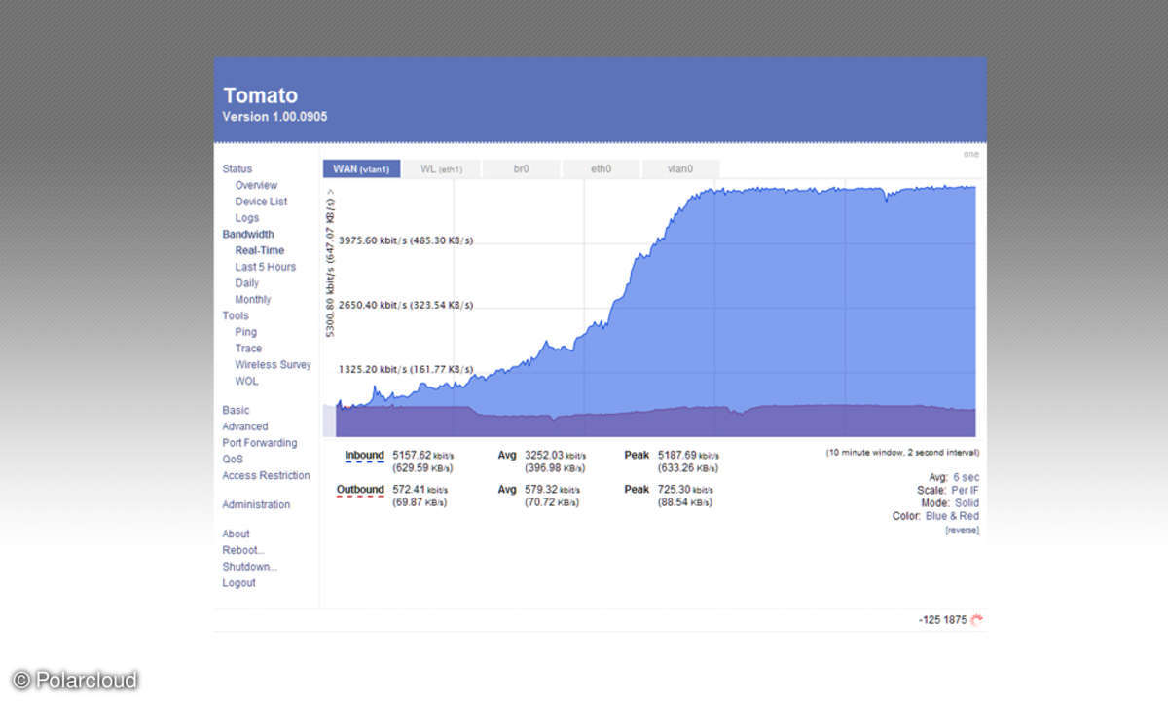Click the outbound peak 725.30 kbit/s
1168x701 pixels.
685,489
